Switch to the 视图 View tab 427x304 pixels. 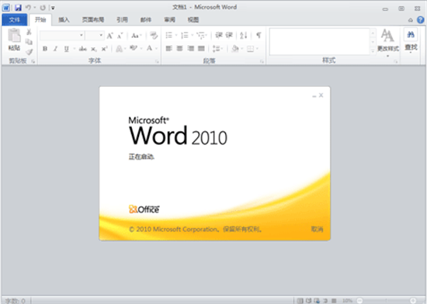(x=193, y=19)
